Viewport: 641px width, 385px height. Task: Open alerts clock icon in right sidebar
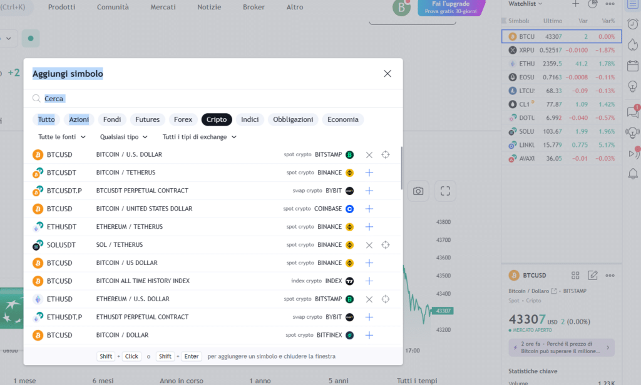[x=633, y=24]
